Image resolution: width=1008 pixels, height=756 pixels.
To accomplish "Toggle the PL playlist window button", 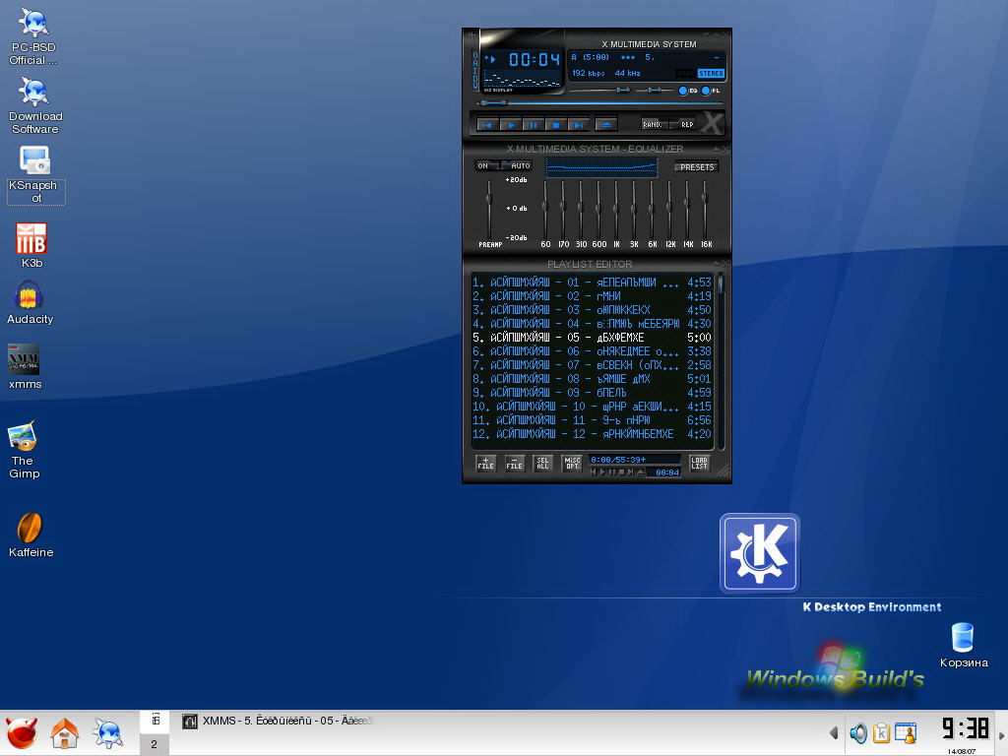I will tap(711, 91).
